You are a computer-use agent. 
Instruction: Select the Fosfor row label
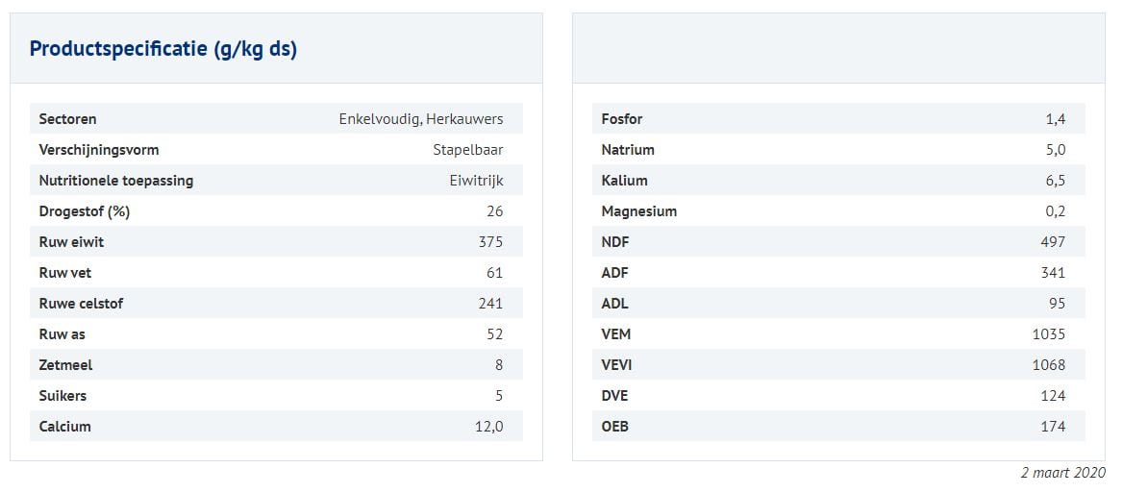621,119
